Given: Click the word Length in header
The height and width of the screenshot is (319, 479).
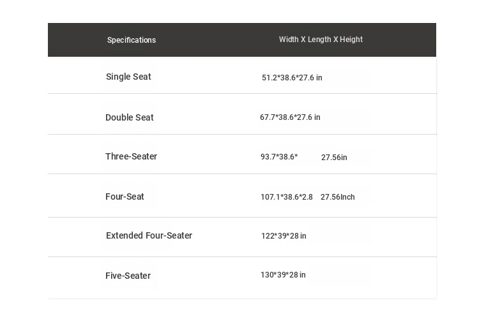Looking at the screenshot, I should [x=319, y=40].
